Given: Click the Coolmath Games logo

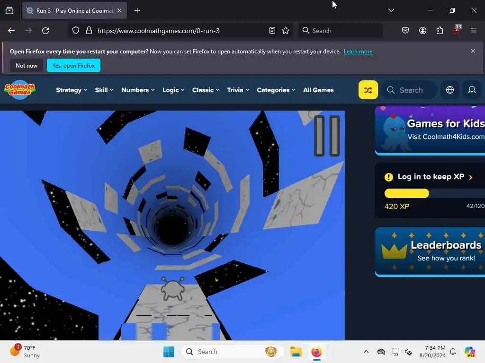Looking at the screenshot, I should pos(20,90).
